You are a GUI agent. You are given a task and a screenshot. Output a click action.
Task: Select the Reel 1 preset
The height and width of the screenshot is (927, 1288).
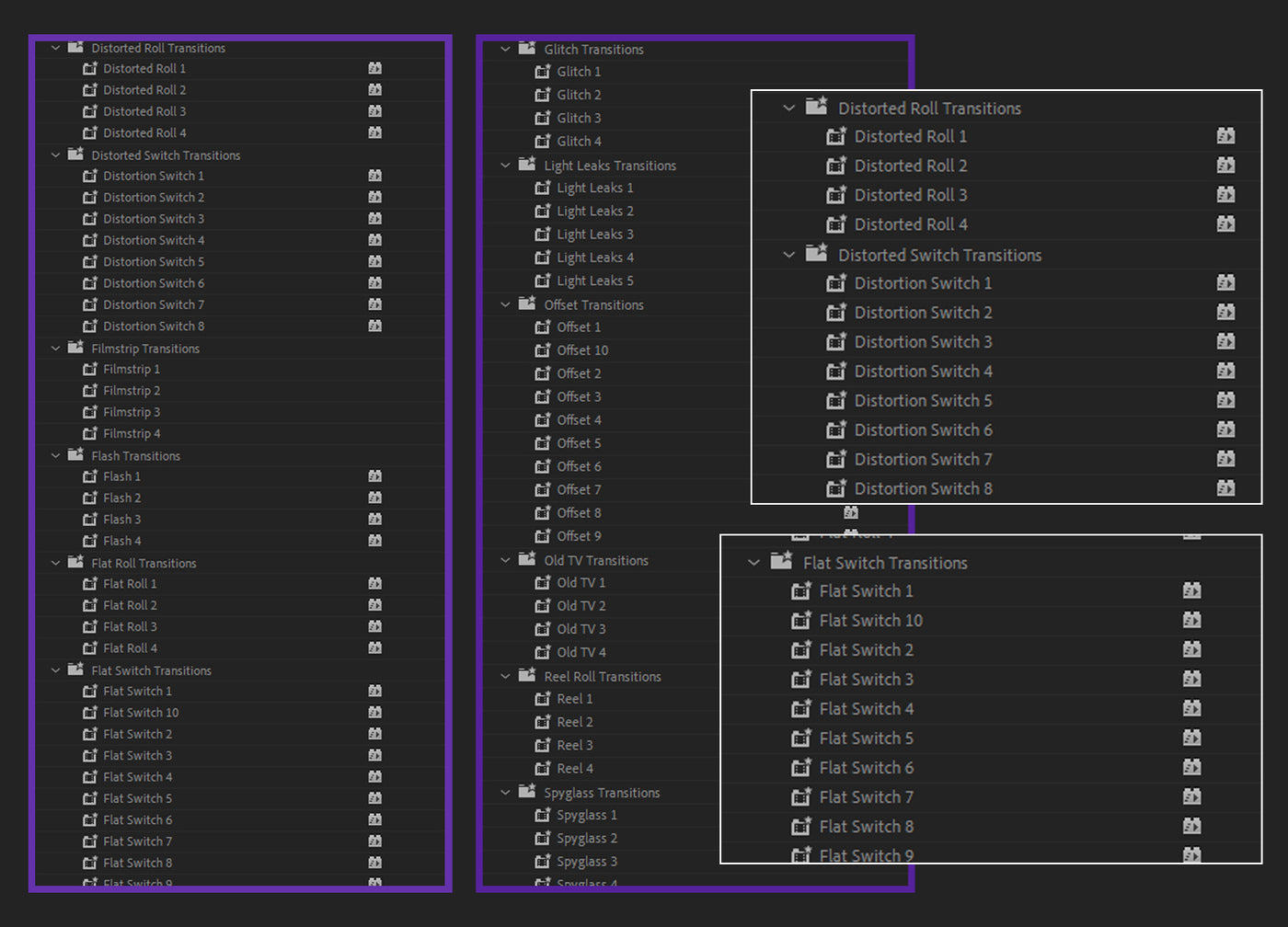(575, 699)
